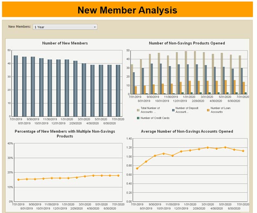The width and height of the screenshot is (257, 213).
Task: Select the Number of Credit Cards legend label
Action: (x=155, y=118)
